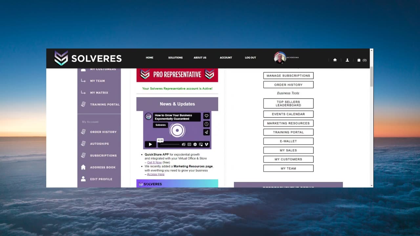This screenshot has height=236, width=420.
Task: Go to HOME in top navigation
Action: [x=150, y=58]
